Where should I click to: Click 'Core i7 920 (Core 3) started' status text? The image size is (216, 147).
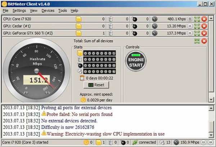[25, 142]
